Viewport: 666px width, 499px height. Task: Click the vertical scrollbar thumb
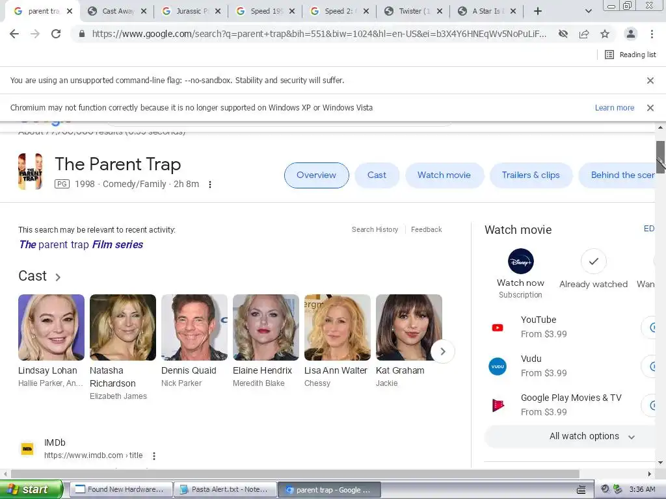(x=661, y=157)
